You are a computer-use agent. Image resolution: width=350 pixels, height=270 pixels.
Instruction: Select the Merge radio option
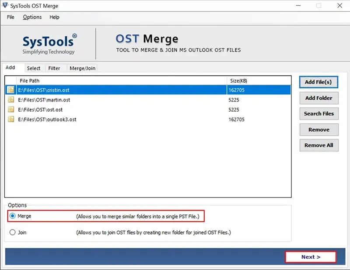[x=13, y=216]
